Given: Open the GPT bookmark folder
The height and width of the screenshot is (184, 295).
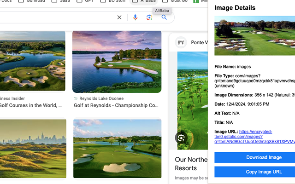Looking at the screenshot, I should point(85,1).
